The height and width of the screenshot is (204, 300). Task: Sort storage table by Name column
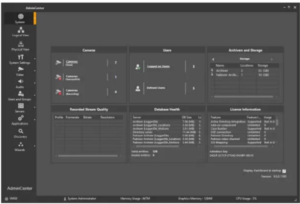pyautogui.click(x=220, y=66)
